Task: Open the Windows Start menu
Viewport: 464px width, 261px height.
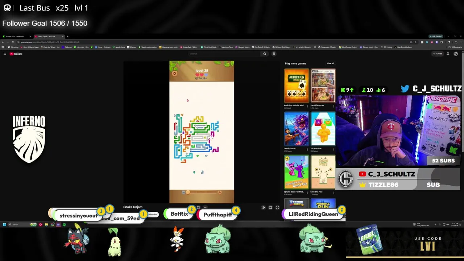Action: (x=4, y=225)
